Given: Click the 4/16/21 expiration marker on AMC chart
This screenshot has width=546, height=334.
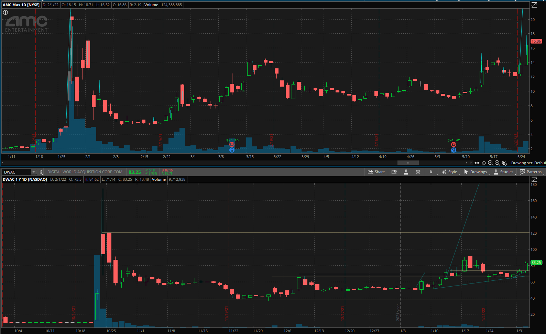Looking at the screenshot, I should 377,141.
